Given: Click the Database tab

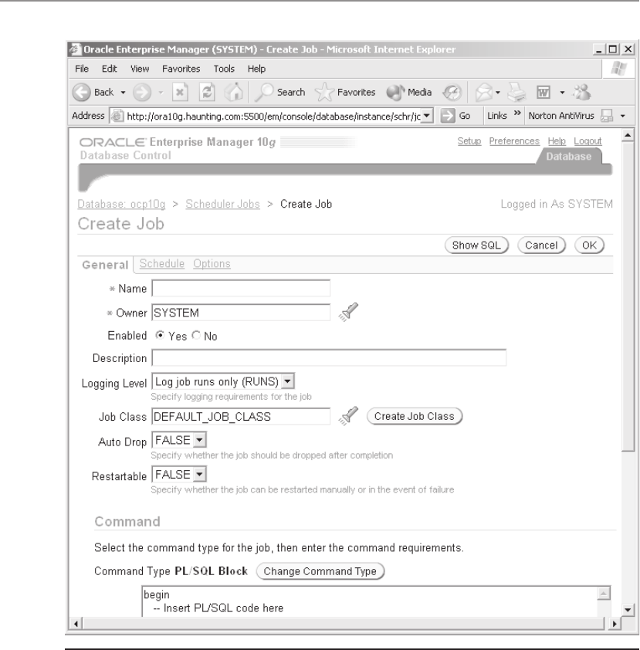Looking at the screenshot, I should (568, 156).
